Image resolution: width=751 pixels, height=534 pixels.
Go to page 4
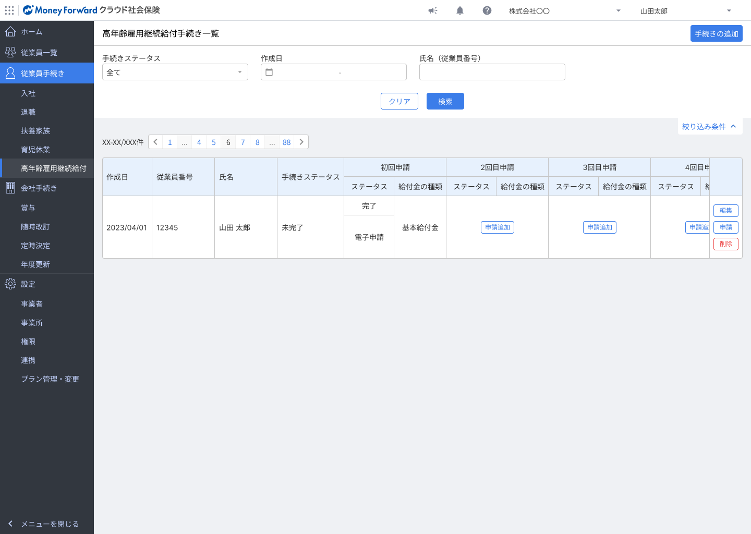(199, 142)
